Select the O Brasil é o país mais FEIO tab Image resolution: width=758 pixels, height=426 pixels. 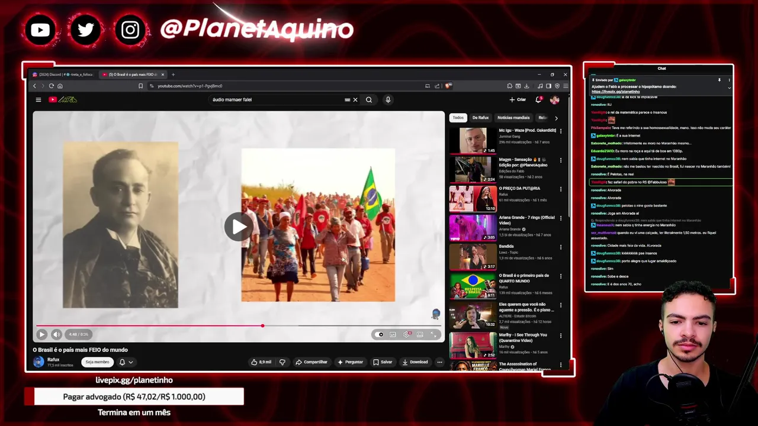pyautogui.click(x=133, y=75)
